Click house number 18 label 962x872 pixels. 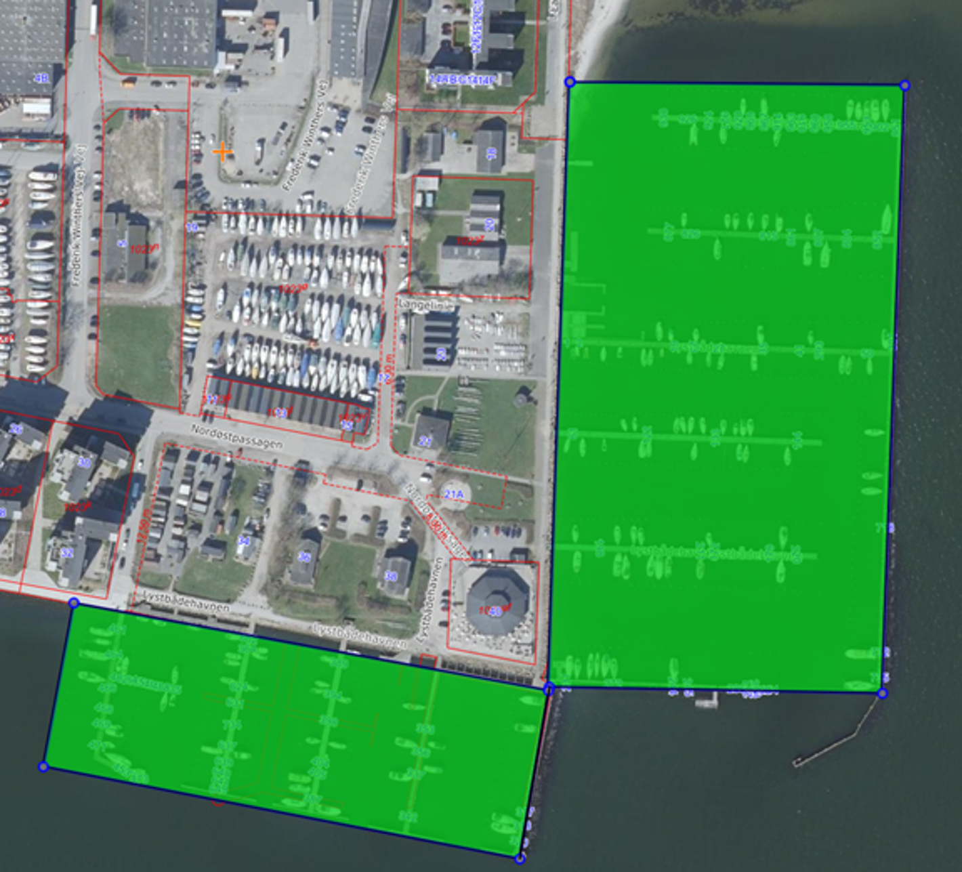click(490, 152)
